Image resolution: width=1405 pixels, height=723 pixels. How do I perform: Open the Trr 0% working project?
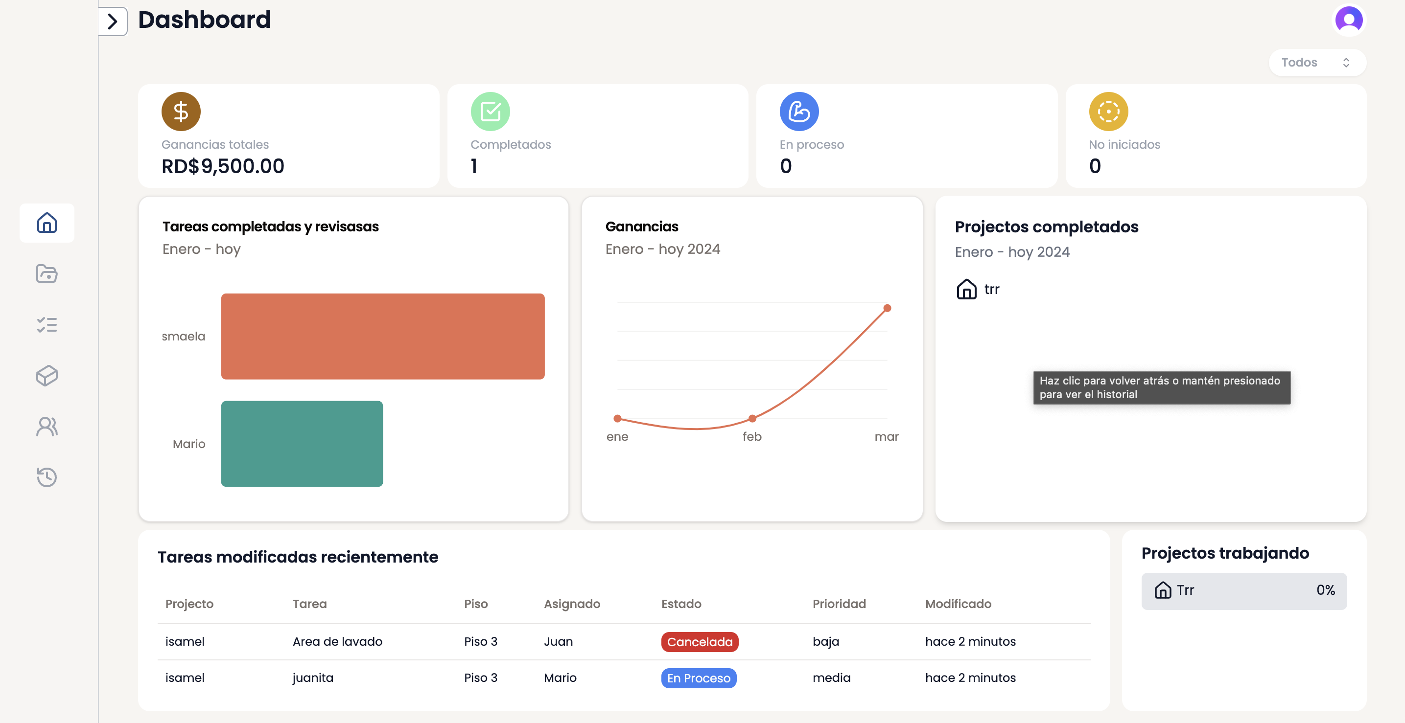click(1243, 590)
